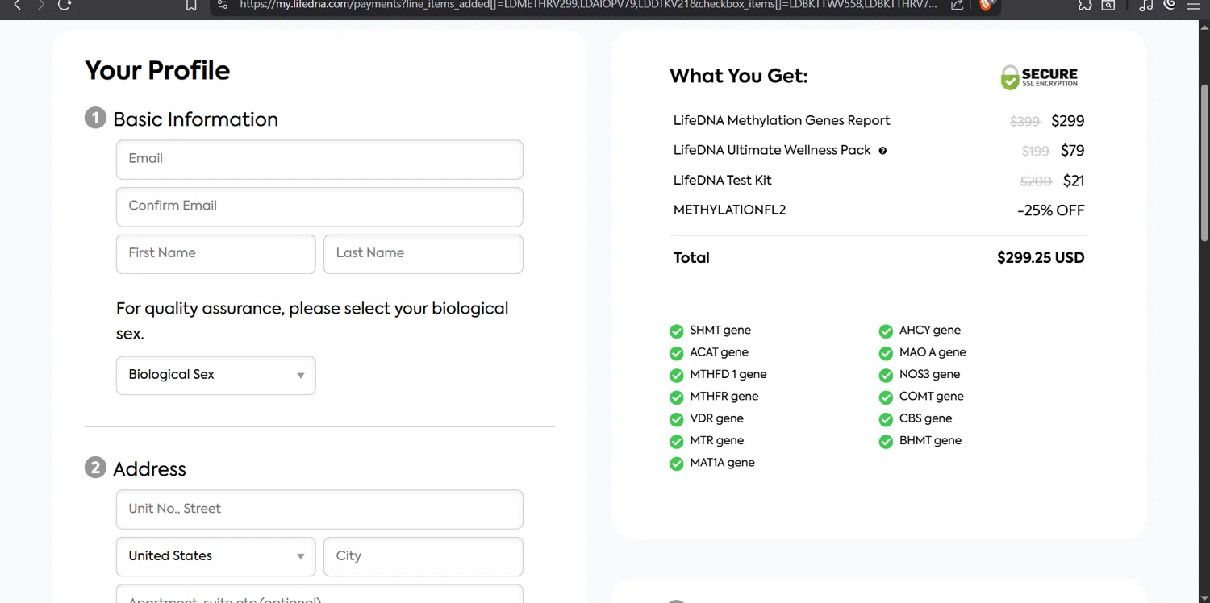Click the share icon in the address bar
Image resolution: width=1210 pixels, height=603 pixels.
click(957, 5)
